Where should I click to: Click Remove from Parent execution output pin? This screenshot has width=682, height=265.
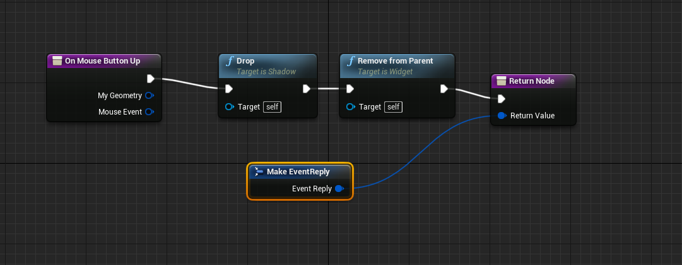point(444,89)
